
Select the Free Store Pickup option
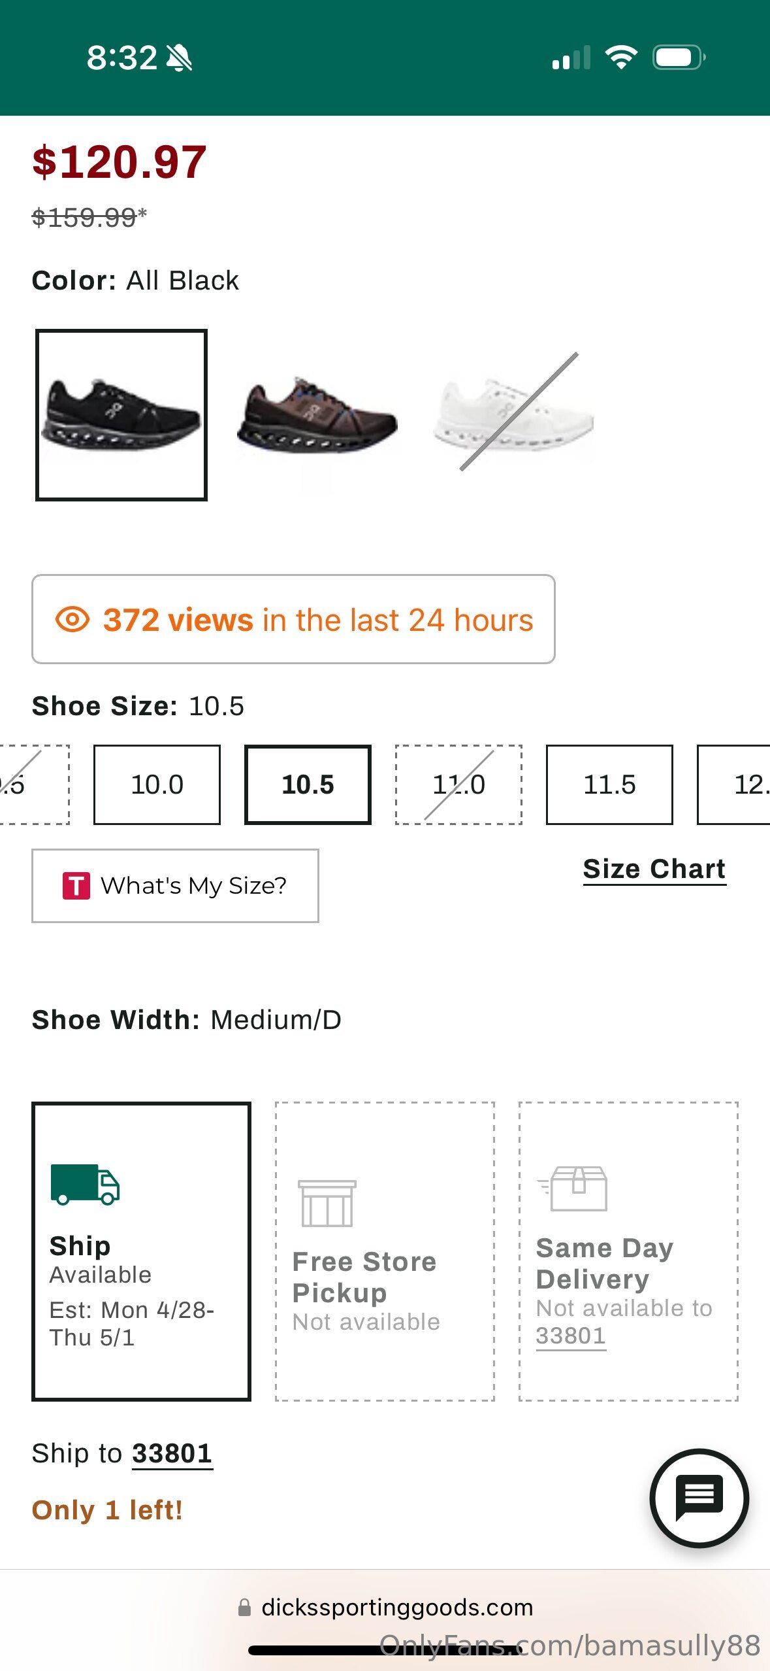click(x=385, y=1251)
